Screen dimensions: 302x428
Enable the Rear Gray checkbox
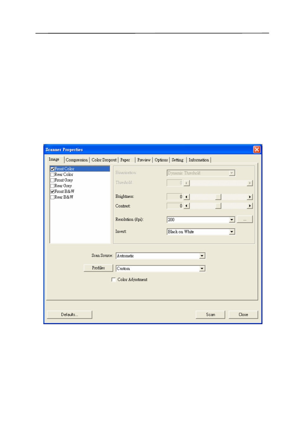pos(52,186)
